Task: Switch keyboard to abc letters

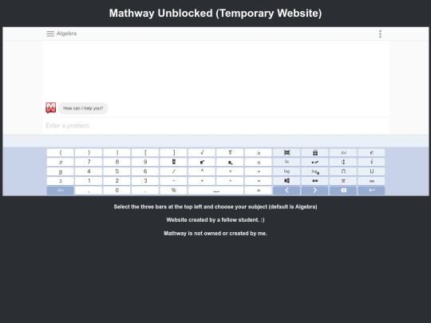Action: [x=60, y=191]
